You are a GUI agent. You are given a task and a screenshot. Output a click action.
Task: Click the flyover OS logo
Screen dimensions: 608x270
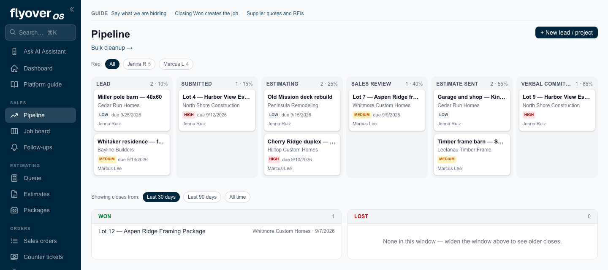point(37,14)
